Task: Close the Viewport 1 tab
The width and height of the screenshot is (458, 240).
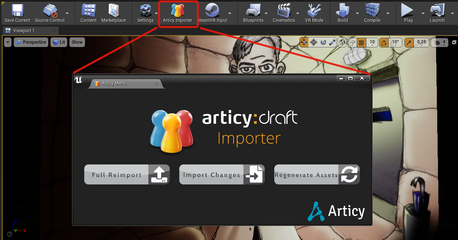Action: tap(54, 31)
